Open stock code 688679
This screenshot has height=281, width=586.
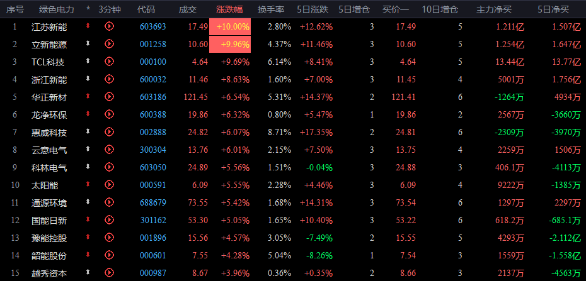click(x=153, y=203)
